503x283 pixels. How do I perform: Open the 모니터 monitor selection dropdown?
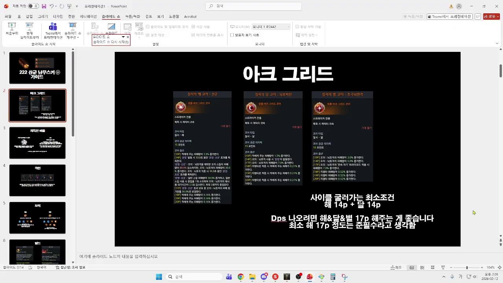271,27
